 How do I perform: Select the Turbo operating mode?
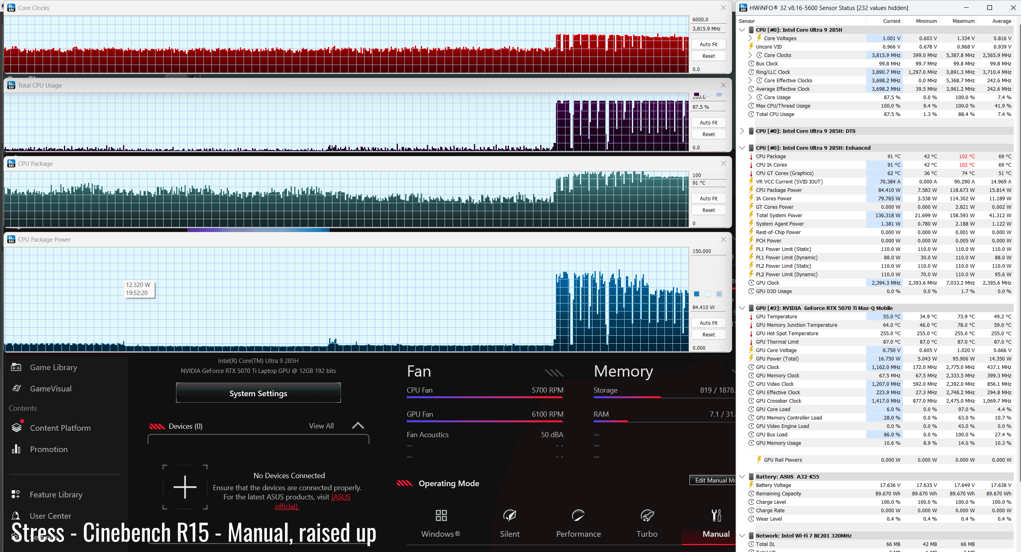647,523
